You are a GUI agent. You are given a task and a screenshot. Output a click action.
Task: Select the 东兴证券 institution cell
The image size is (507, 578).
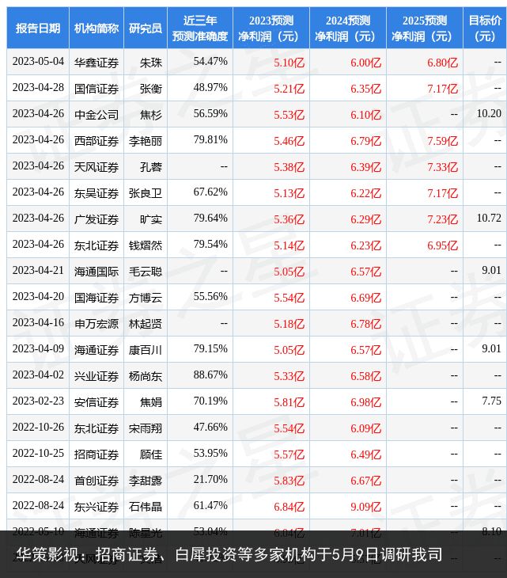point(96,507)
